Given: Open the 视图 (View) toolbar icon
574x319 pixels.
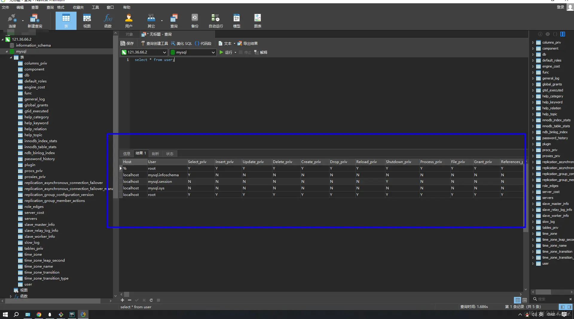Looking at the screenshot, I should pyautogui.click(x=87, y=21).
